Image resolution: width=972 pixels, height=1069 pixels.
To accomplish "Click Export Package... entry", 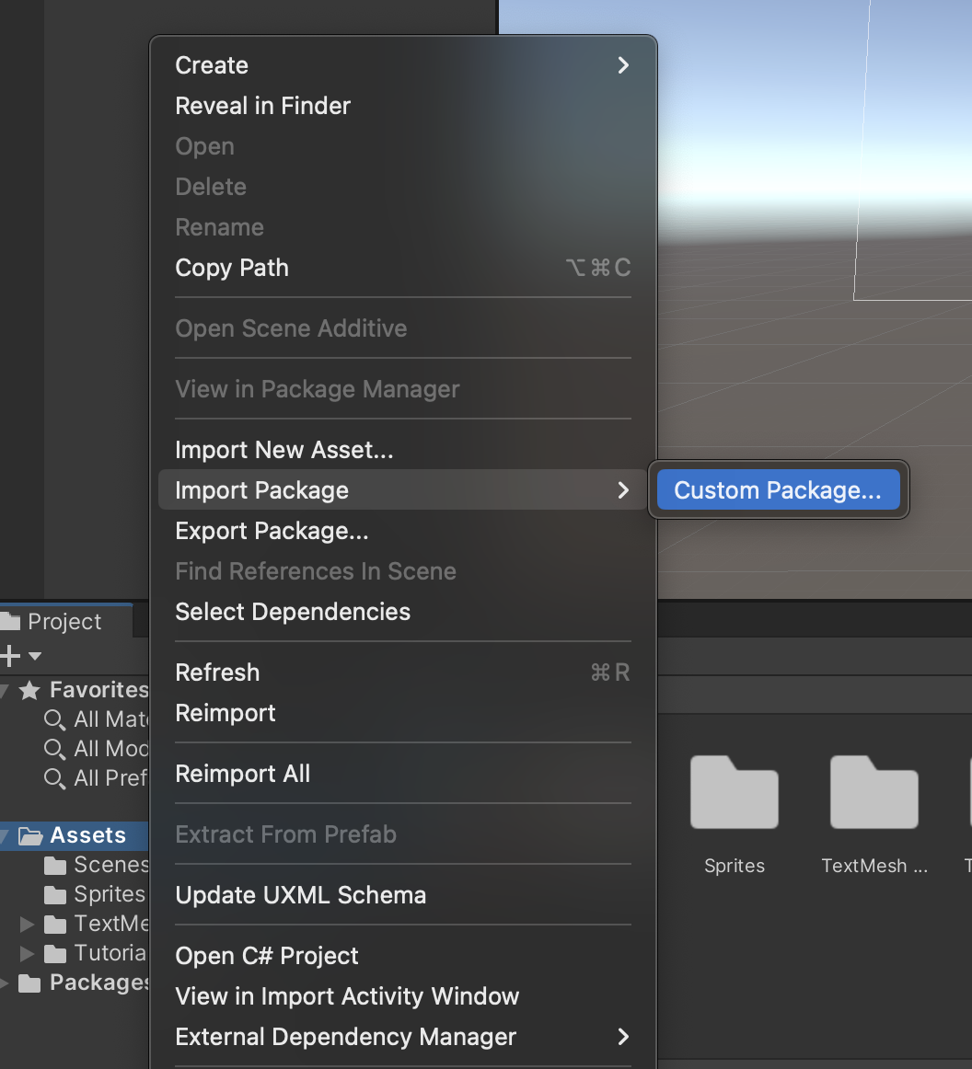I will [402, 531].
